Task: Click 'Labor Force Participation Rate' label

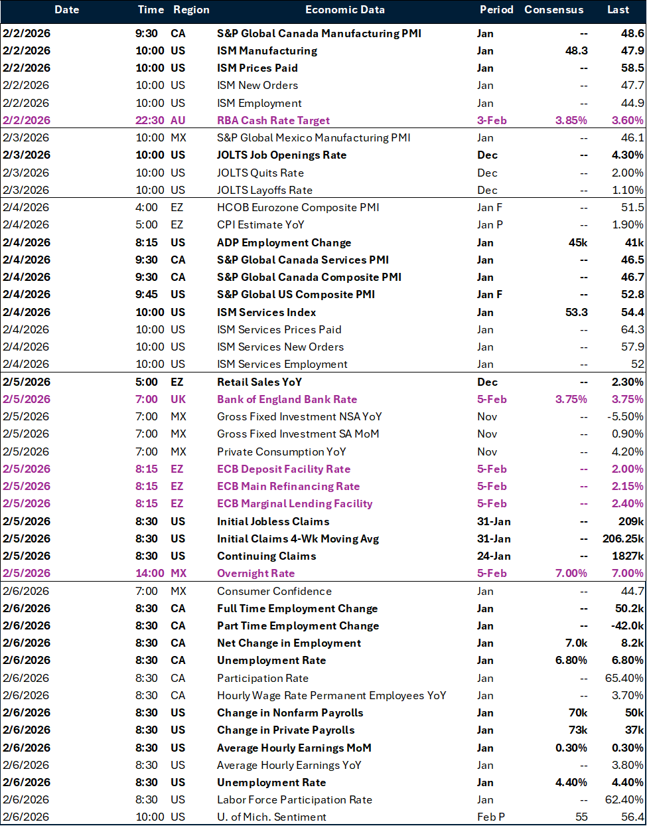Action: tap(295, 799)
